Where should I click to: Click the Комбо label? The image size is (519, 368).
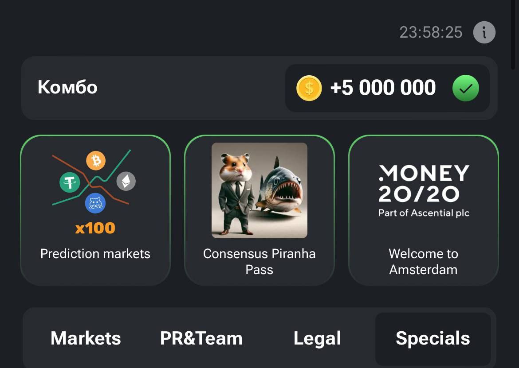point(67,87)
